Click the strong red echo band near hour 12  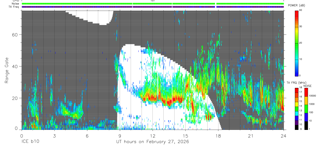pyautogui.click(x=152, y=98)
